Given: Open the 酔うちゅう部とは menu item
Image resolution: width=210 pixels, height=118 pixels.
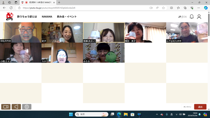Looking at the screenshot, I should [x=27, y=17].
